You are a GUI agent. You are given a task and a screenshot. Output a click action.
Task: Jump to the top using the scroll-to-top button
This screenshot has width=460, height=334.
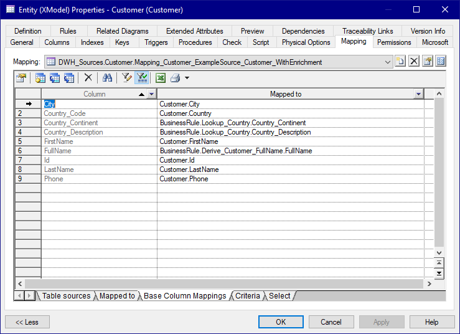click(x=439, y=262)
